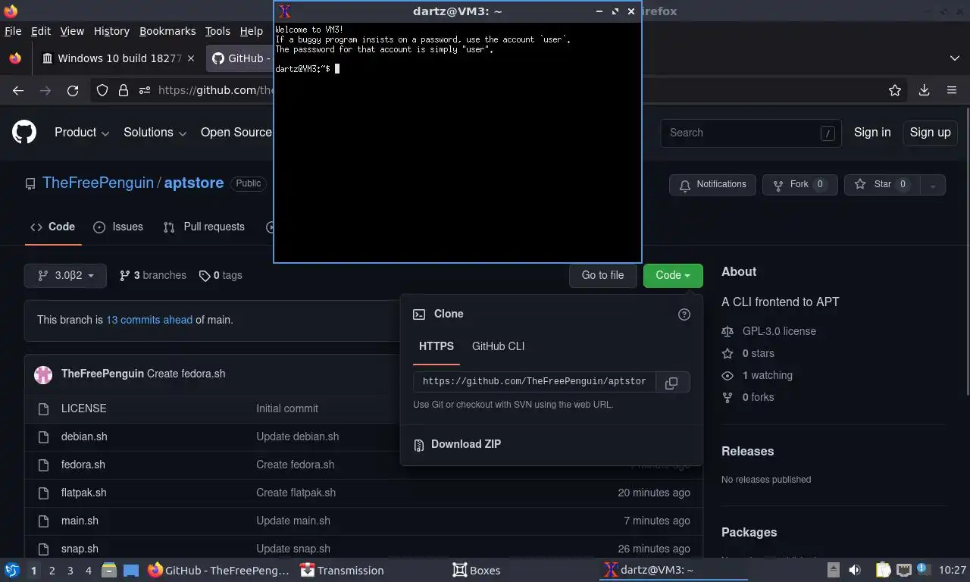The height and width of the screenshot is (582, 970).
Task: Click the Sign up button
Action: pos(930,133)
